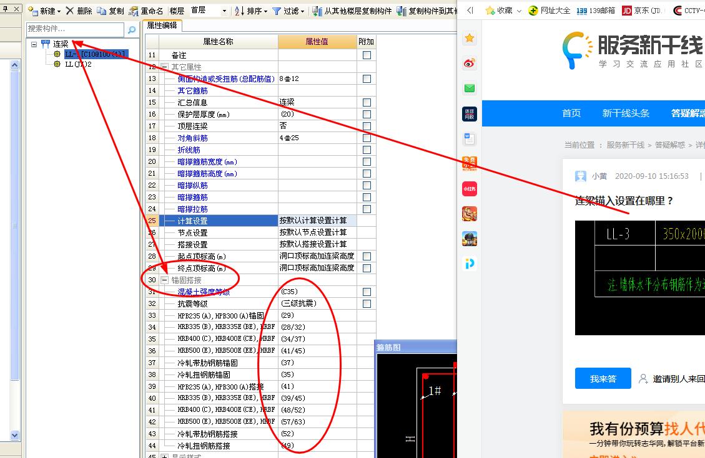Click the 4⌀25 对角斜筋 value cell
This screenshot has width=705, height=458.
point(317,138)
